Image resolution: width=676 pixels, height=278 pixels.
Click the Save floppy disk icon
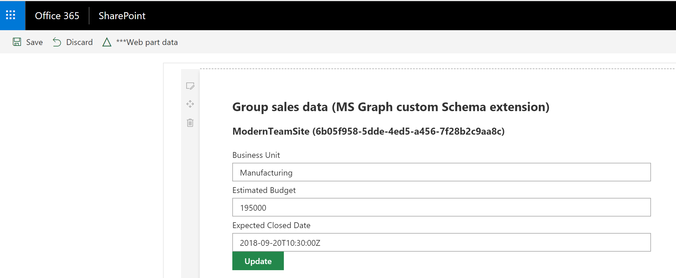[17, 42]
